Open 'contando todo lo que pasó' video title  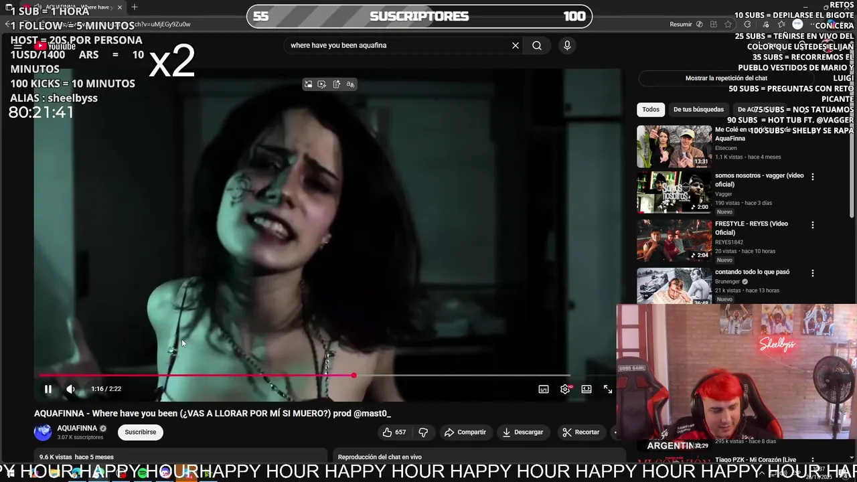point(752,272)
